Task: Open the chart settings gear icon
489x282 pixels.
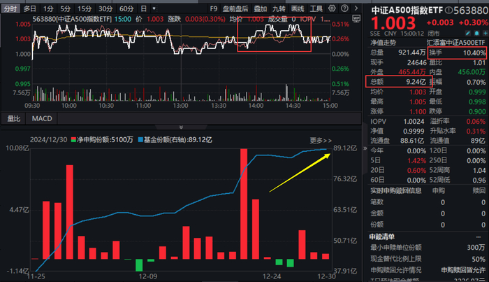Action: tap(332, 8)
